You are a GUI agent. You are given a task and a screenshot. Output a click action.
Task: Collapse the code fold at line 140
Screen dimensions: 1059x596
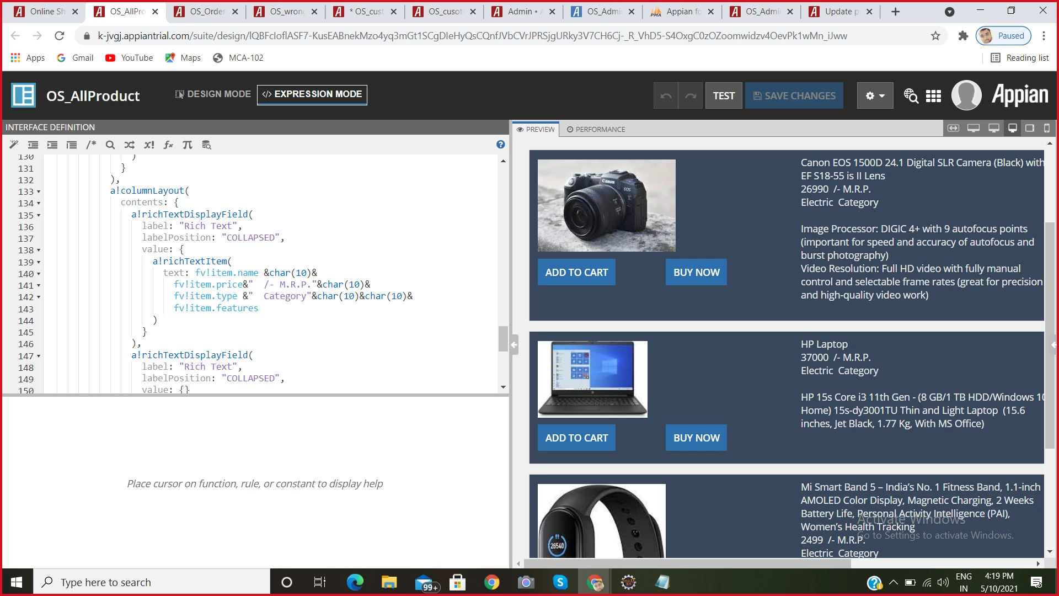tap(39, 274)
